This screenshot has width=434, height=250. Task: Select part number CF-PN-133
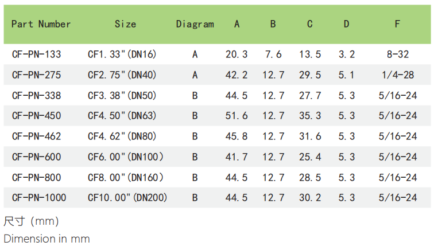(x=36, y=54)
